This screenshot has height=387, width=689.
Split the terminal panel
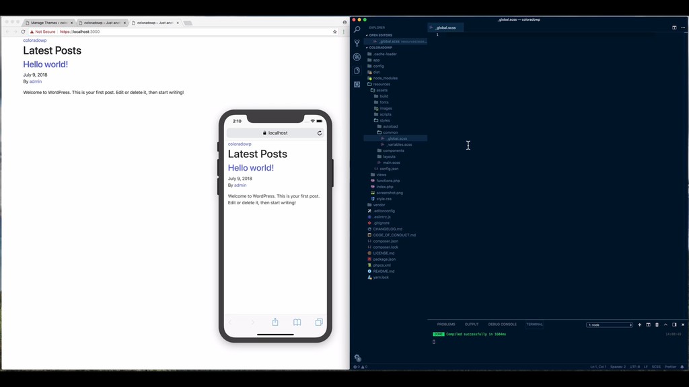648,325
